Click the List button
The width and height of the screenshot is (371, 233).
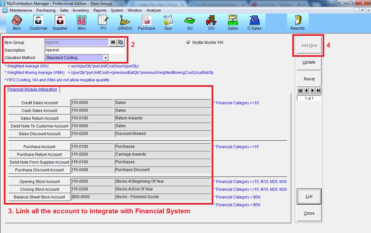tap(309, 196)
